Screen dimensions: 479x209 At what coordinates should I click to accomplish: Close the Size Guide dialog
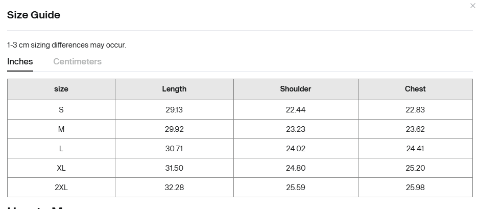click(472, 6)
